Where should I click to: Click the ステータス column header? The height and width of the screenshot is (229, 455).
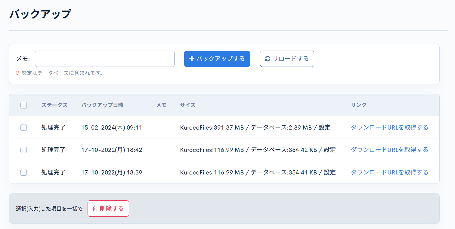(x=54, y=105)
